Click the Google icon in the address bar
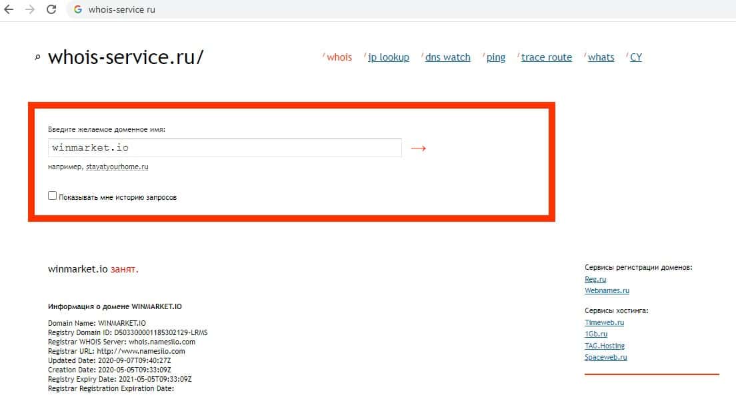Viewport: 736px width, 395px height. pyautogui.click(x=78, y=9)
